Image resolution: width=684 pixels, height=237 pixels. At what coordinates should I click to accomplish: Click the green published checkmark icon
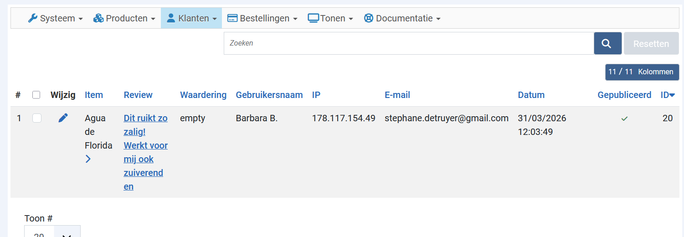(624, 118)
